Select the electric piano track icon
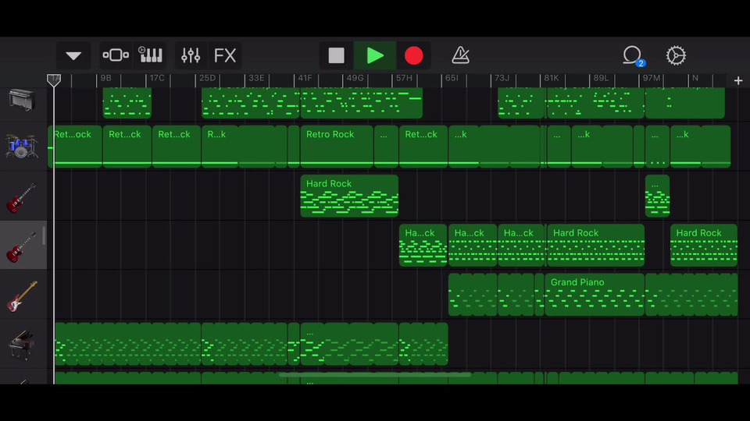This screenshot has height=421, width=750. 22,100
